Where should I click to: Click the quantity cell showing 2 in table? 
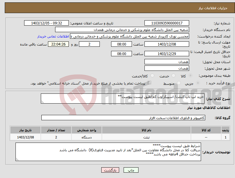coord(56,137)
